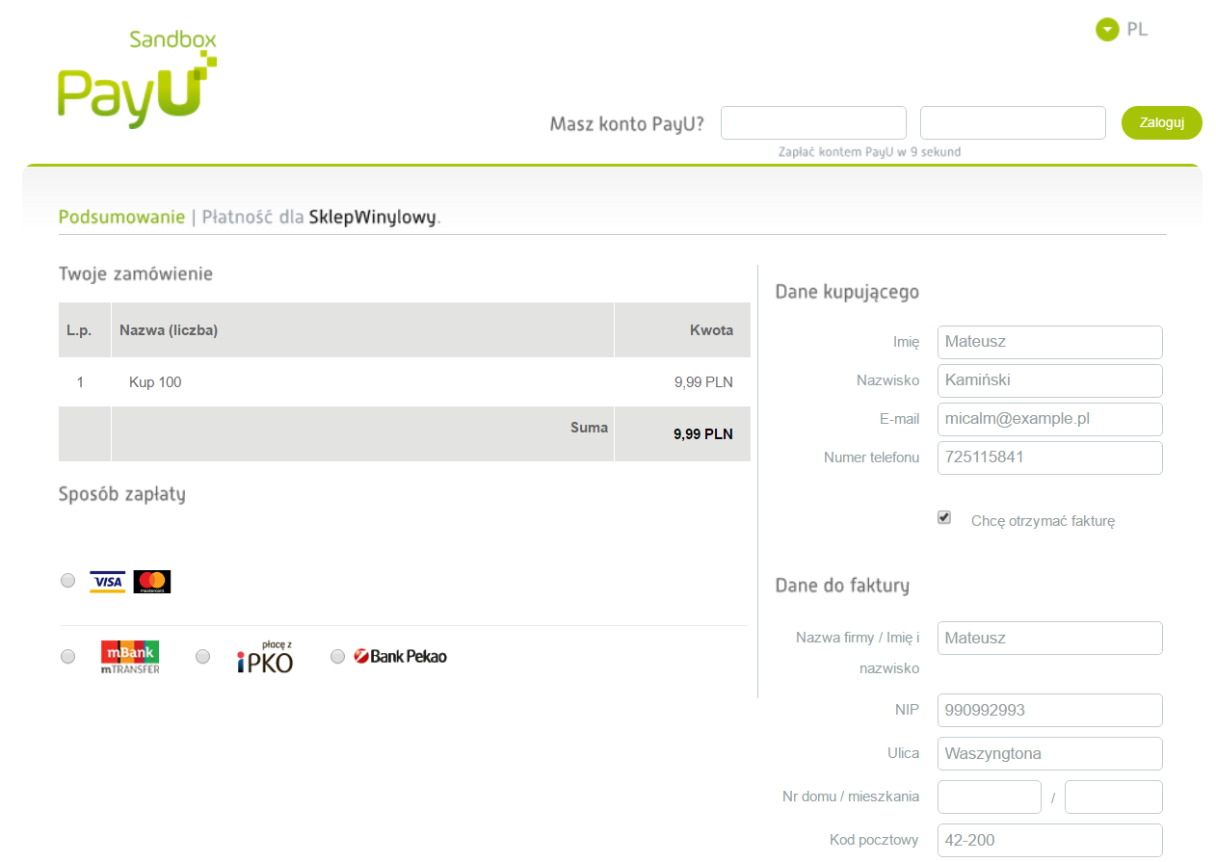Select the iPKO radio button

202,657
